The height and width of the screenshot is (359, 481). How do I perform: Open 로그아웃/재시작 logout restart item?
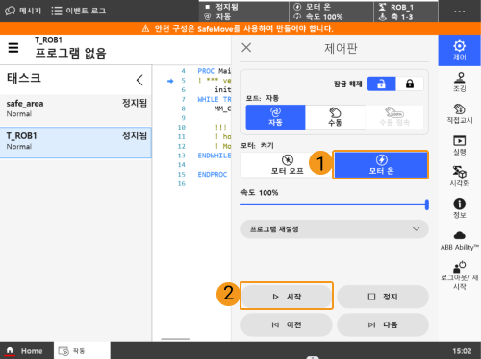pyautogui.click(x=459, y=275)
